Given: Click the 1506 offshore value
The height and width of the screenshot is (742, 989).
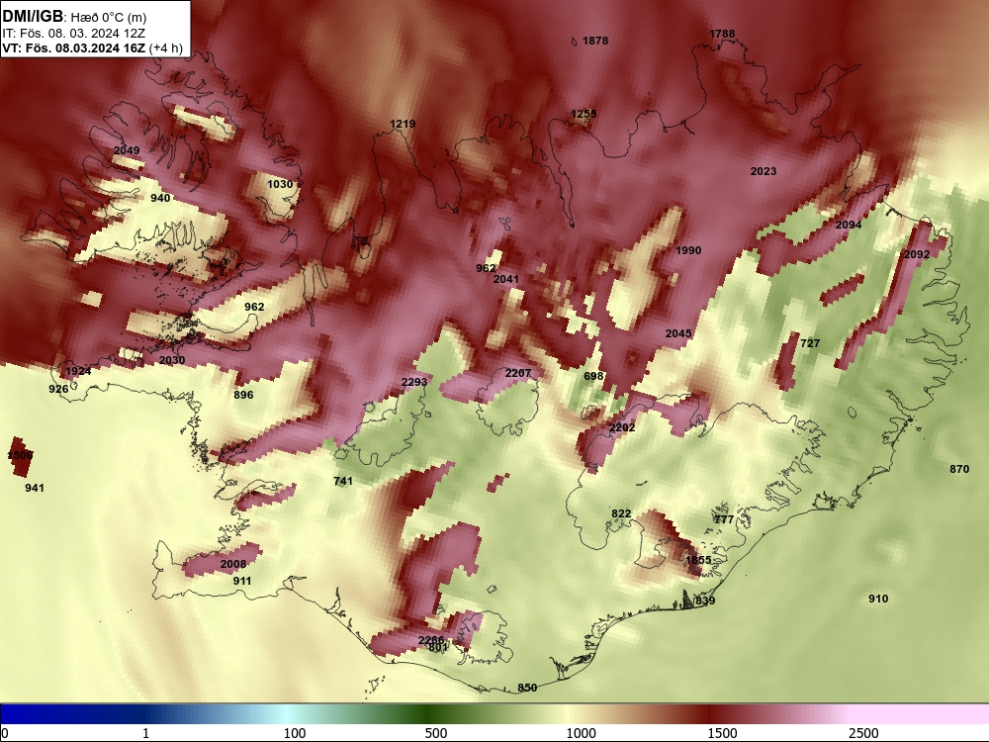Looking at the screenshot, I should point(20,455).
